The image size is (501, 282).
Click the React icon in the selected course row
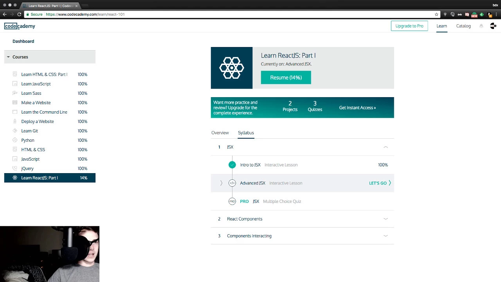[15, 178]
